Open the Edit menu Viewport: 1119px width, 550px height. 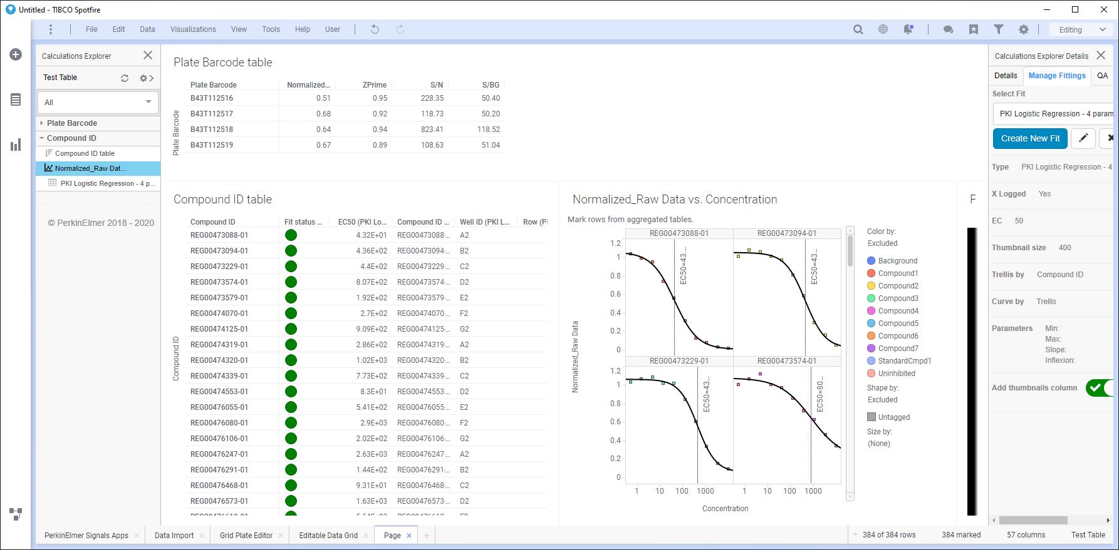click(118, 29)
